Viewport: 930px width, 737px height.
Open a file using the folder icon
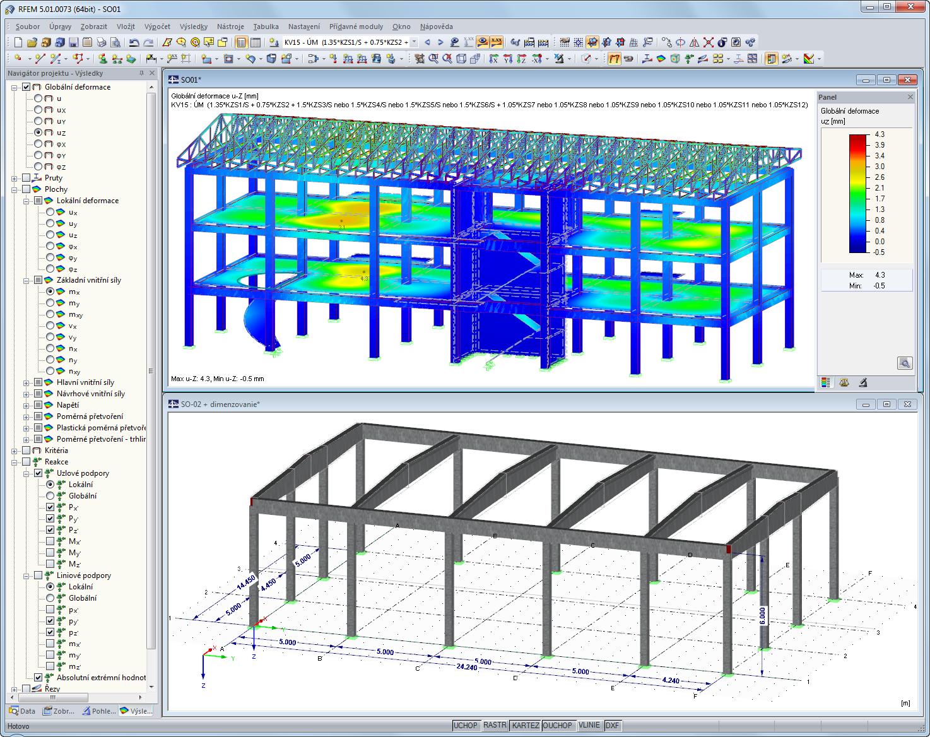click(x=32, y=42)
